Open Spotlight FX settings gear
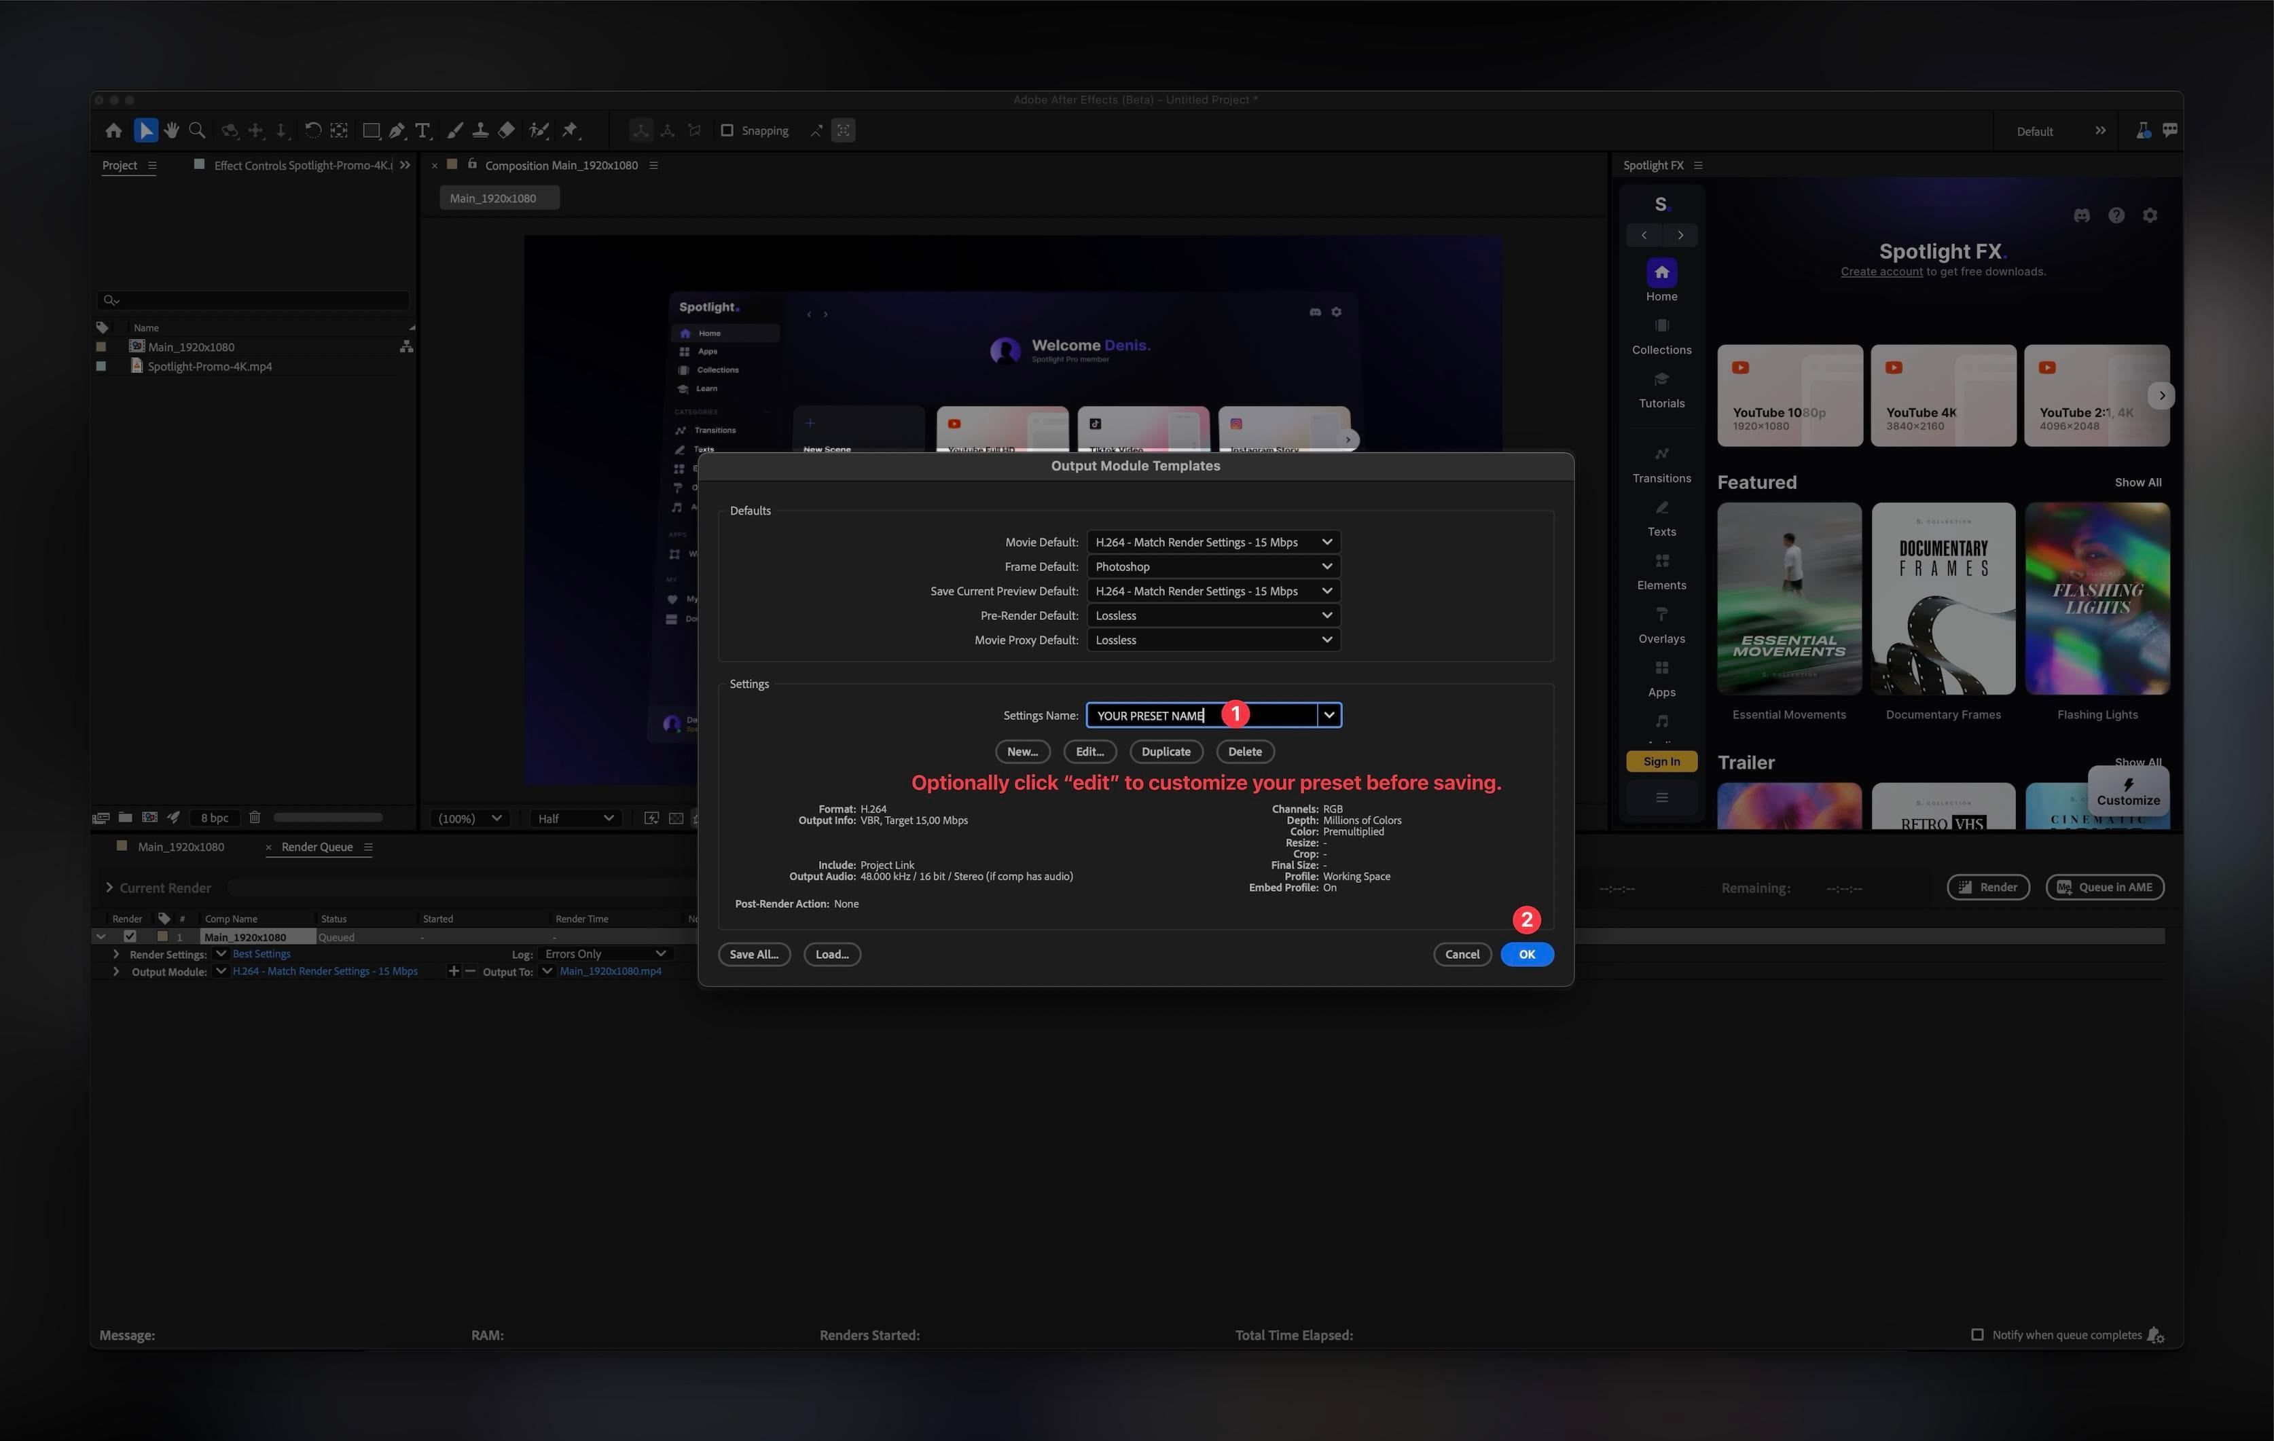 pos(2150,215)
